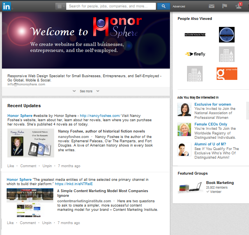Viewport: 249px width, 235px height.
Task: Open the Book Marketing group link
Action: pos(220,183)
